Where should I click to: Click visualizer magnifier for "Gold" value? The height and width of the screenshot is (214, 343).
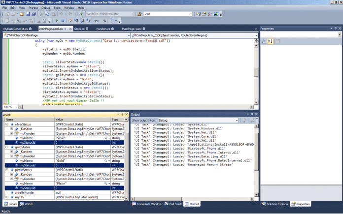(x=105, y=161)
